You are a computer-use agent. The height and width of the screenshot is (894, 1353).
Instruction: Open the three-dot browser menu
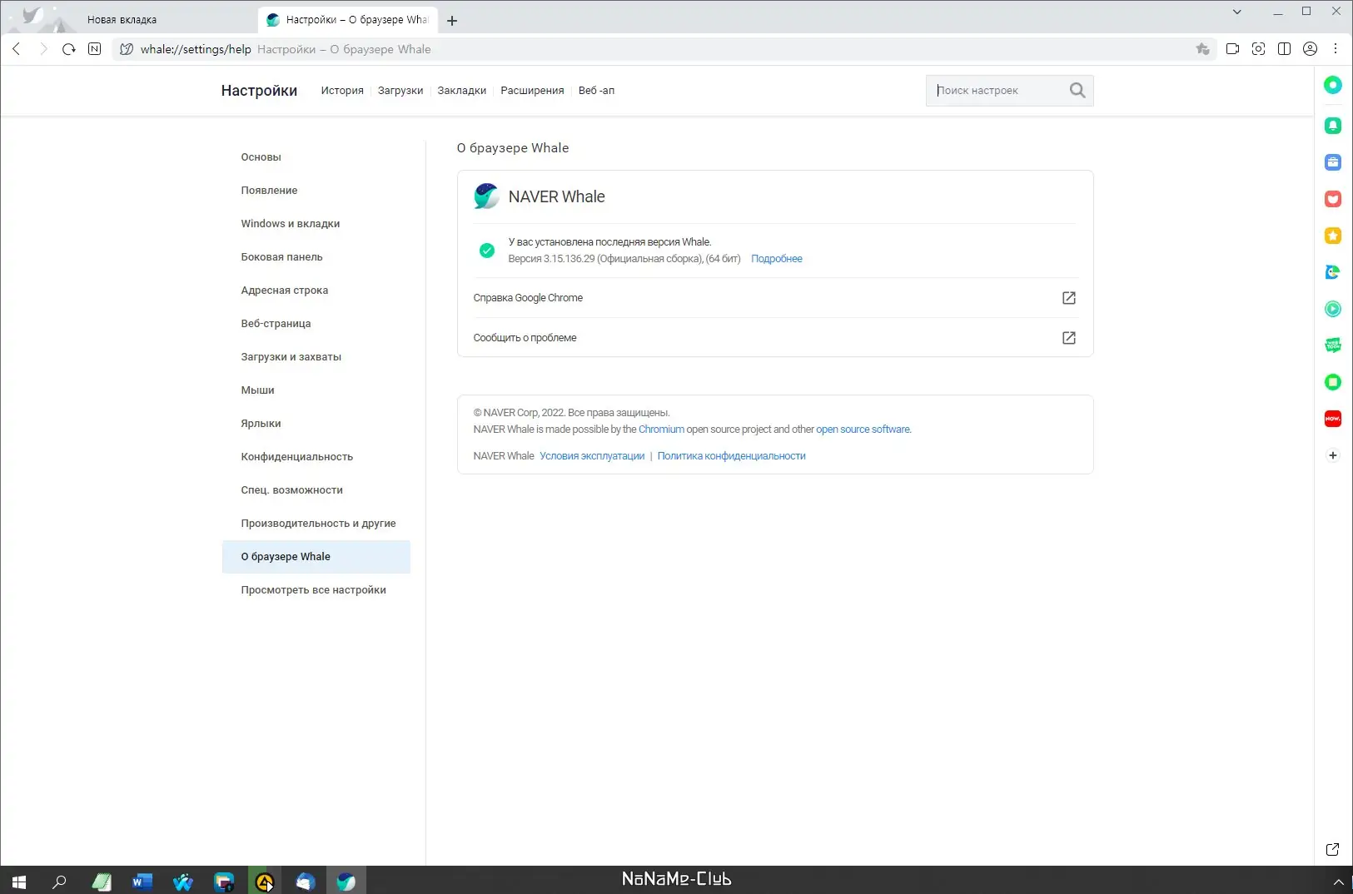pos(1336,49)
